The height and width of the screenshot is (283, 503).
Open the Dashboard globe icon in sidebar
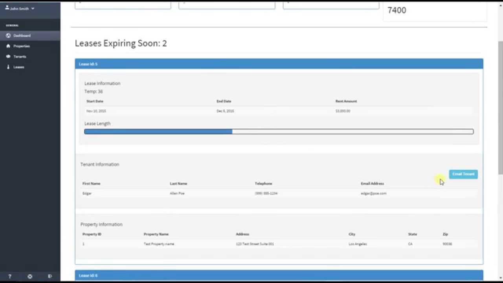[x=8, y=35]
